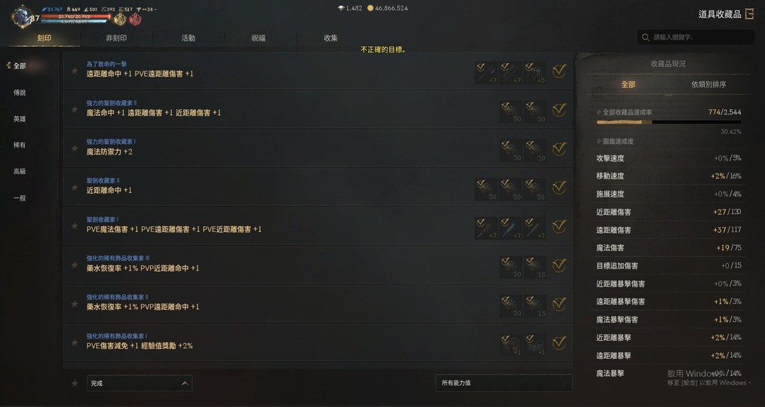Click the keyword search input field

coord(696,37)
